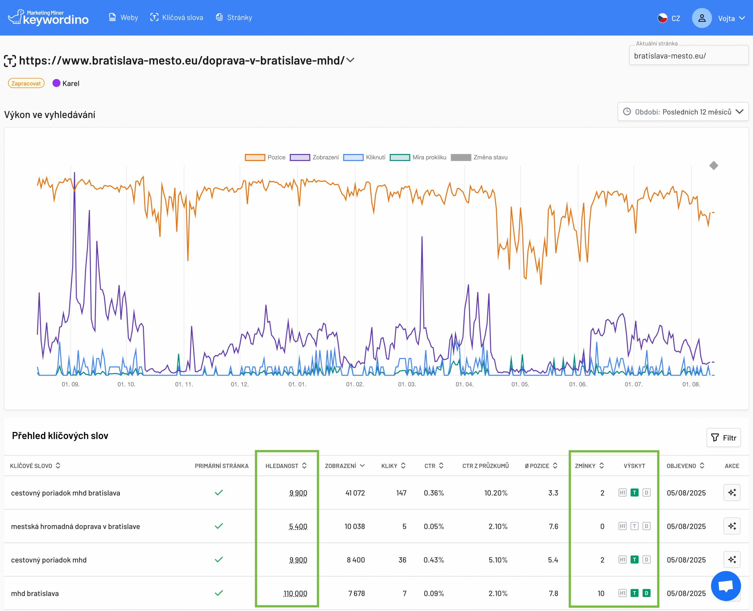Open the chat support bubble
This screenshot has height=611, width=753.
tap(726, 586)
